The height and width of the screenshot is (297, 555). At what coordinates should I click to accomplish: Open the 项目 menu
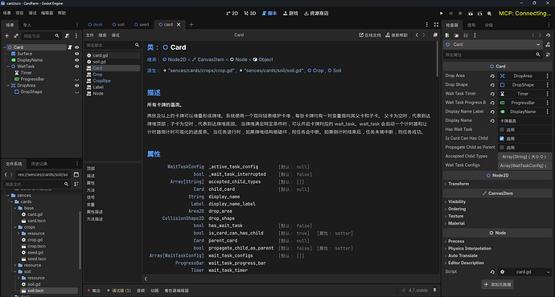coord(19,13)
